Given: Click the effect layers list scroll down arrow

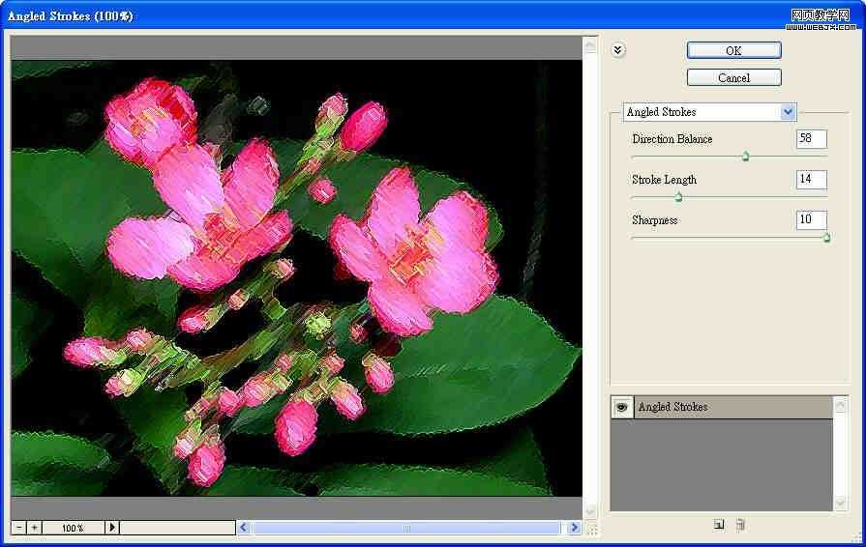Looking at the screenshot, I should click(840, 503).
